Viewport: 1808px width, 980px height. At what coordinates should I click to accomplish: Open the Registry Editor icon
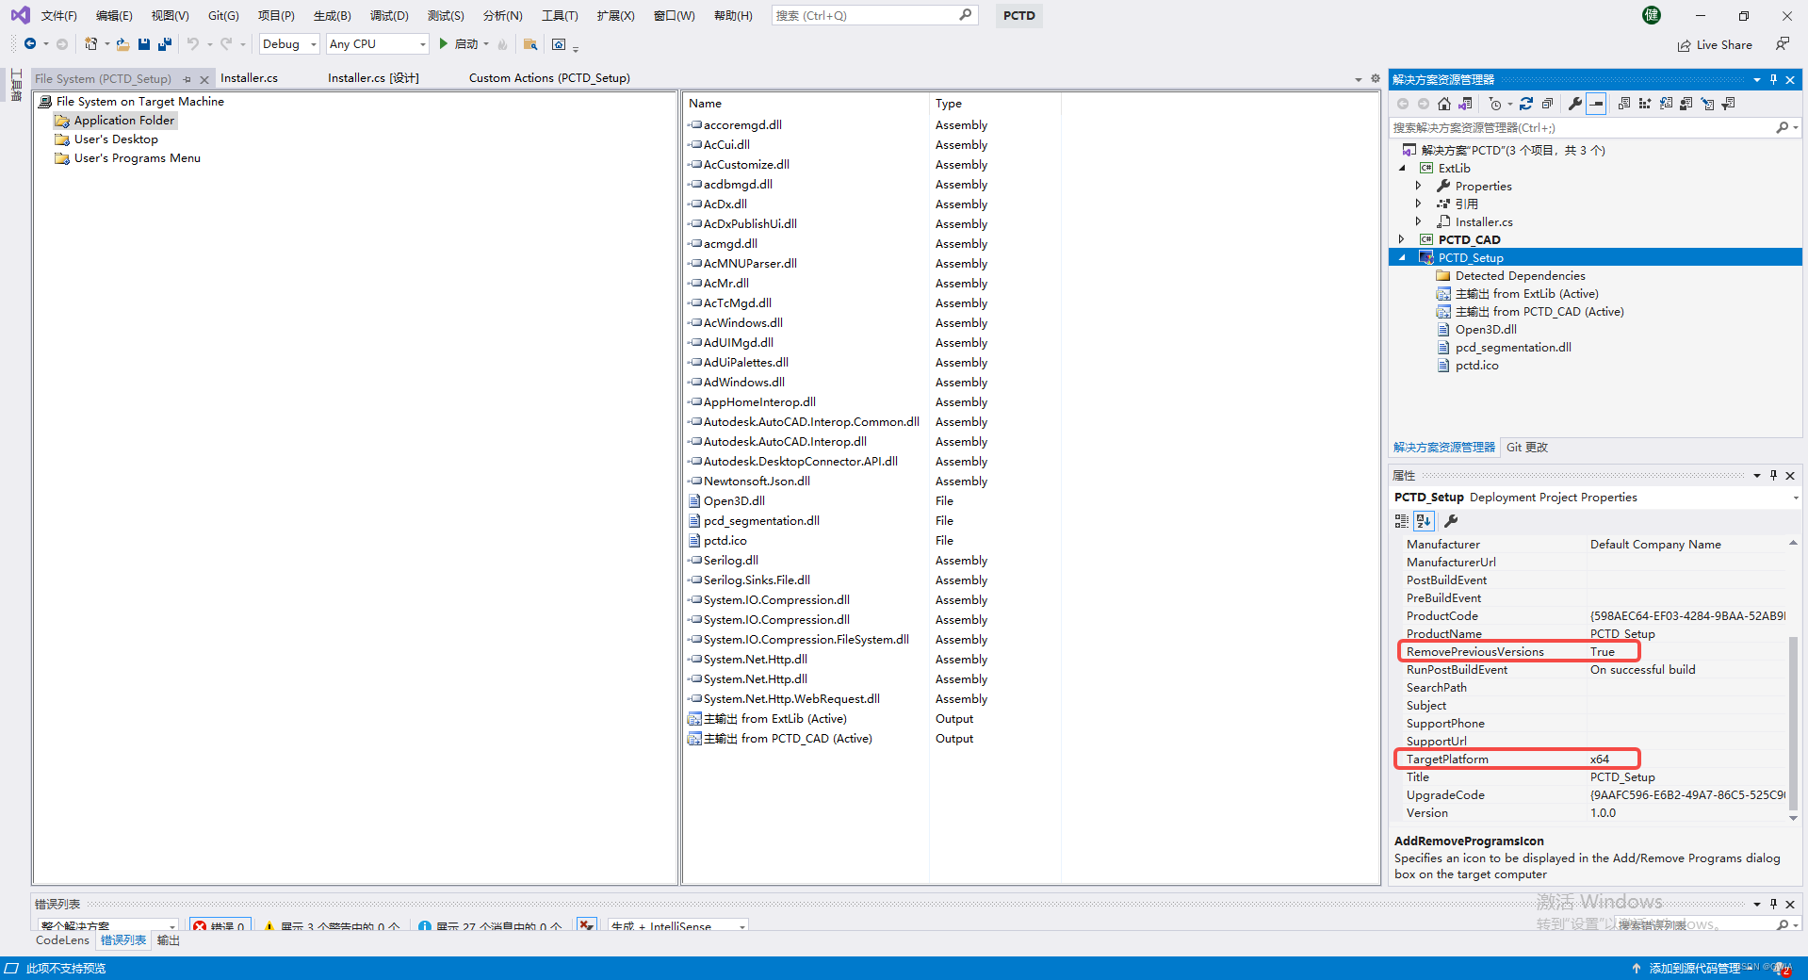pos(1645,104)
